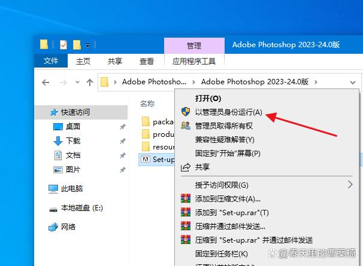
Task: Switch to the 查看 ribbon tab
Action: click(147, 61)
